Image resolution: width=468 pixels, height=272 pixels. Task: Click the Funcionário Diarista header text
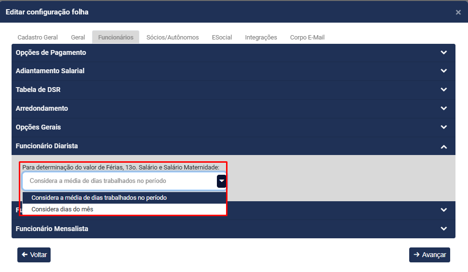point(47,146)
